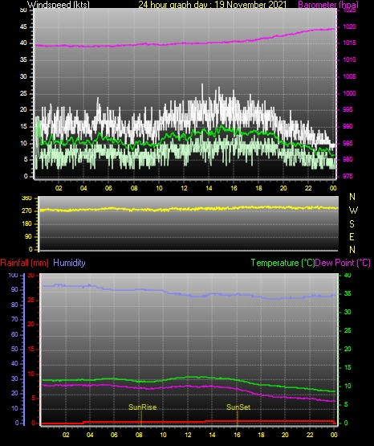
Task: Click the Humidity legend label
Action: coord(69,263)
